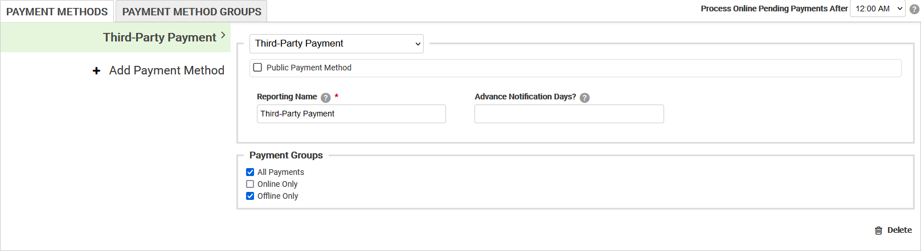Viewport: 921px width, 251px height.
Task: Check the Online Only group checkbox
Action: (250, 184)
